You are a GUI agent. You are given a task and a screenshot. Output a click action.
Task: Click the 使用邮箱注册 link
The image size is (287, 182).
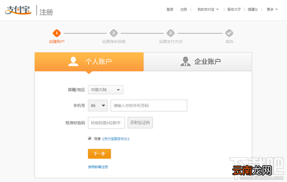pyautogui.click(x=98, y=167)
